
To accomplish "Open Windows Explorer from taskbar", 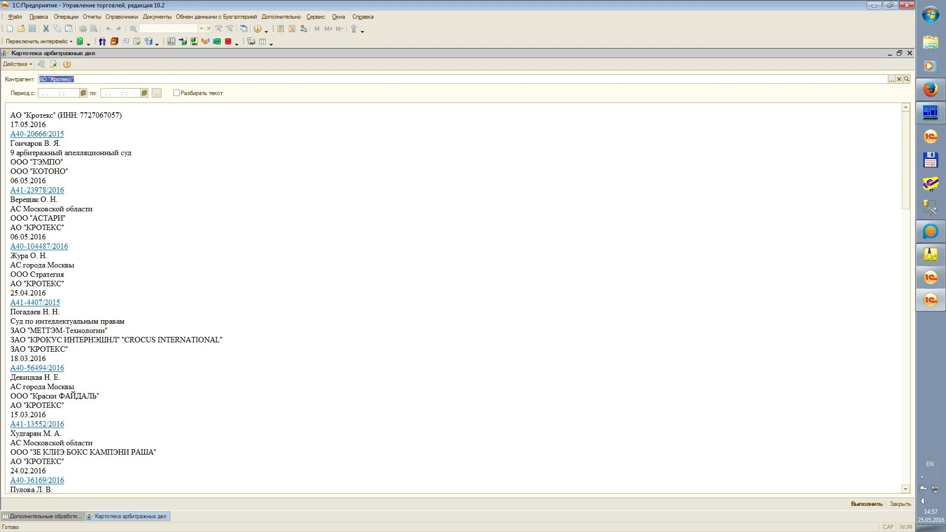I will (x=930, y=42).
